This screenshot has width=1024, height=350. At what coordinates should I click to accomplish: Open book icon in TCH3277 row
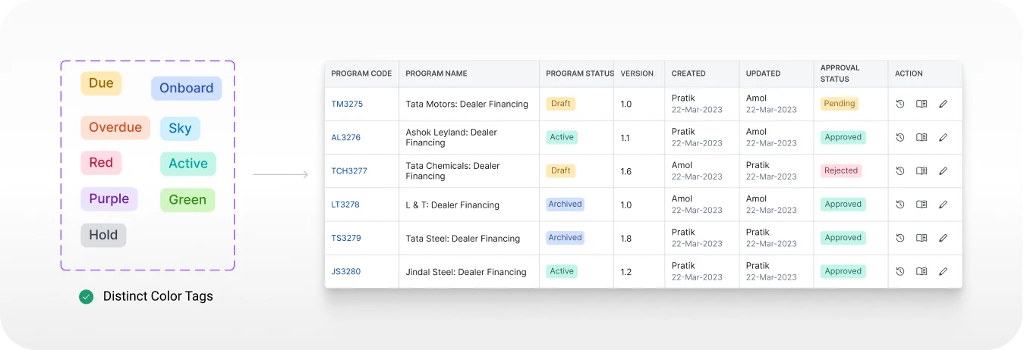[x=922, y=171]
